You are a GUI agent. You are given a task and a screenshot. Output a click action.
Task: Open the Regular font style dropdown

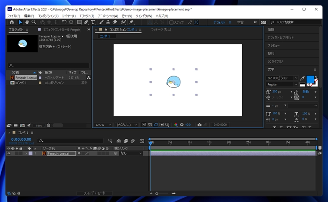tap(282, 84)
